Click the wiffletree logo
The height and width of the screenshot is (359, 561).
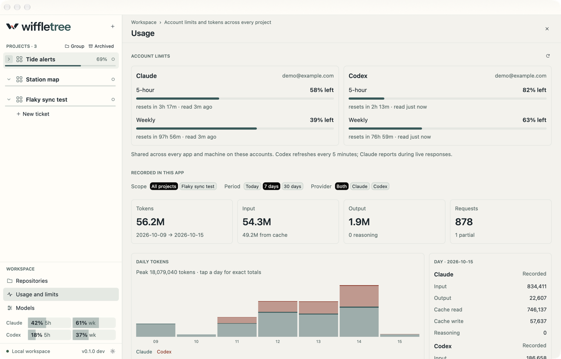click(x=39, y=27)
